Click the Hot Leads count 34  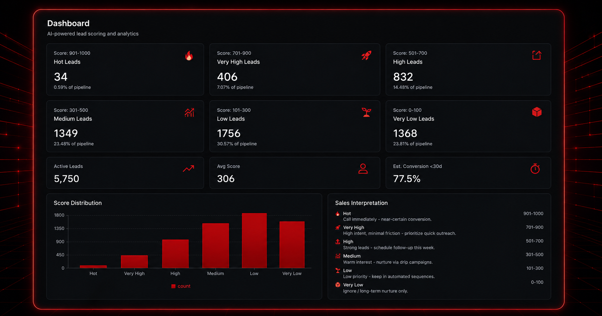coord(61,77)
